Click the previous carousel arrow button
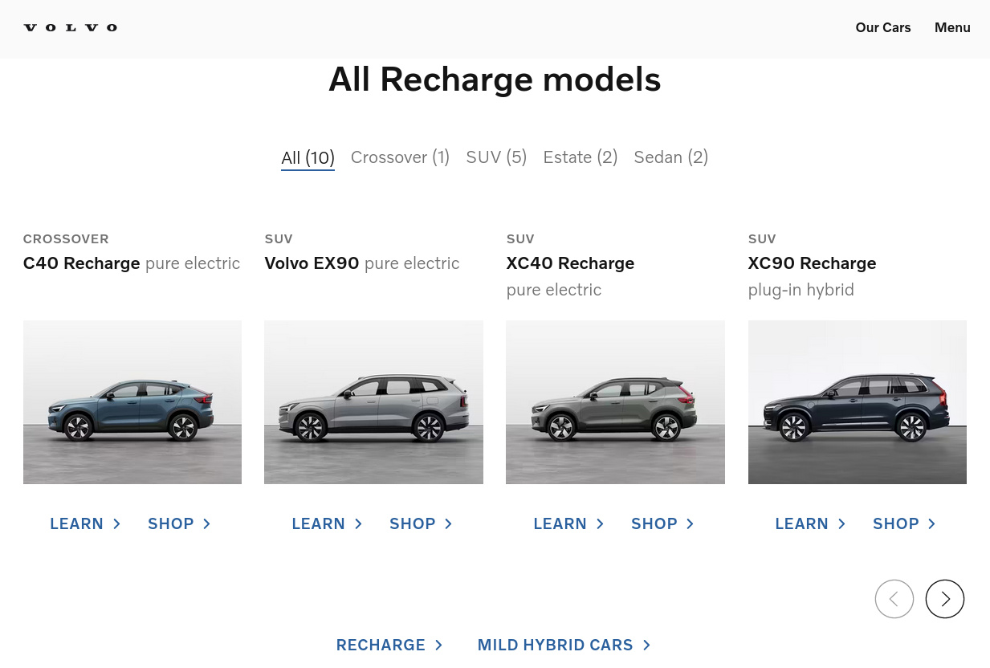Image resolution: width=990 pixels, height=668 pixels. click(x=894, y=599)
